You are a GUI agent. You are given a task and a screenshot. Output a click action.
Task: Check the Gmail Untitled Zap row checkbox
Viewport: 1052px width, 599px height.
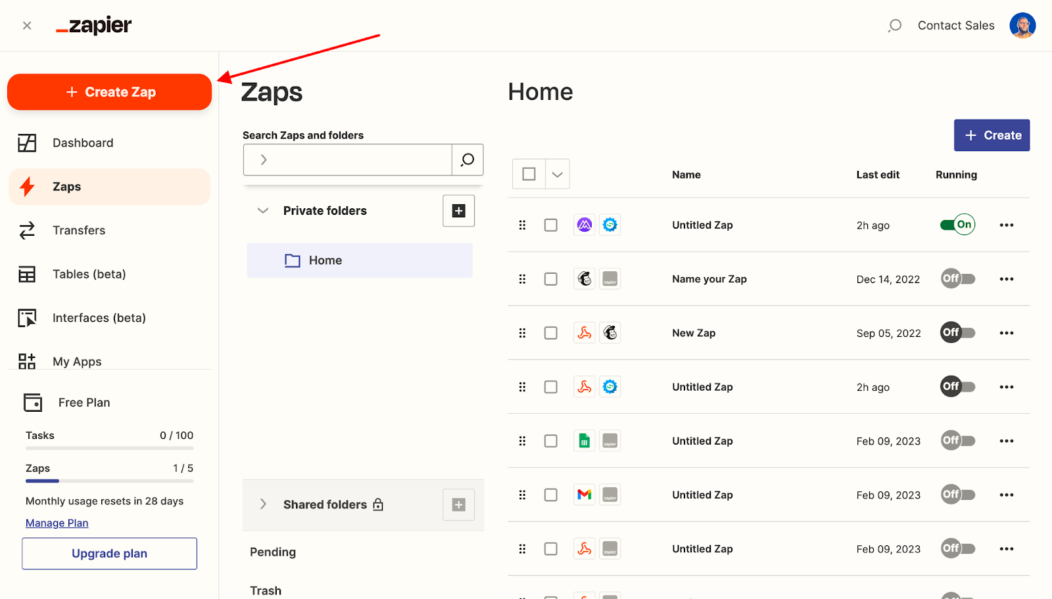click(551, 495)
